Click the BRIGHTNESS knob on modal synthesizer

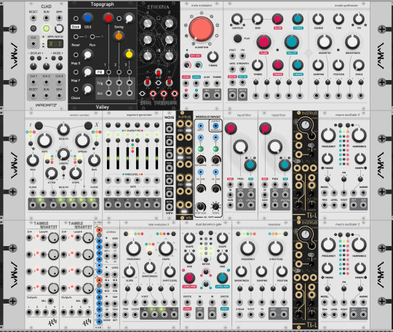(x=352, y=42)
